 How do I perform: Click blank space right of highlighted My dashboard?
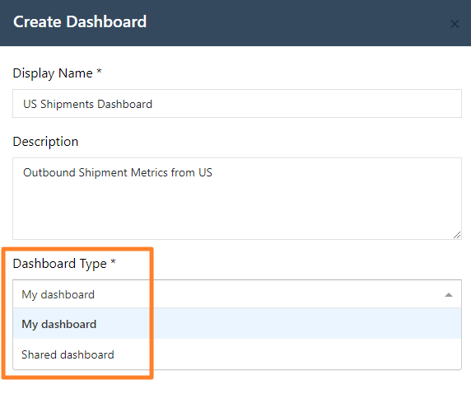277,324
